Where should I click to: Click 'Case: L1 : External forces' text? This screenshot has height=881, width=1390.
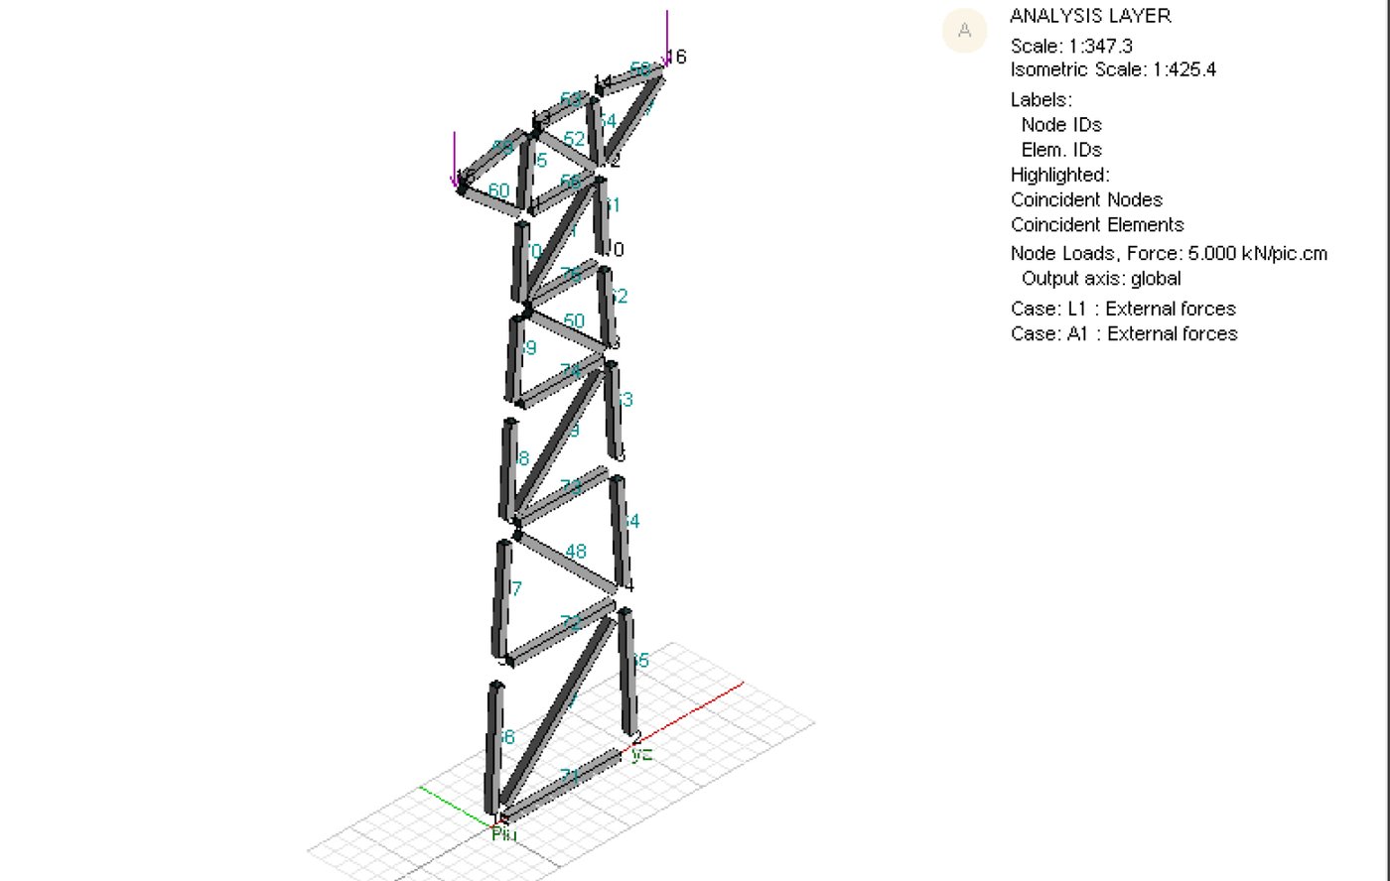[x=1123, y=309]
